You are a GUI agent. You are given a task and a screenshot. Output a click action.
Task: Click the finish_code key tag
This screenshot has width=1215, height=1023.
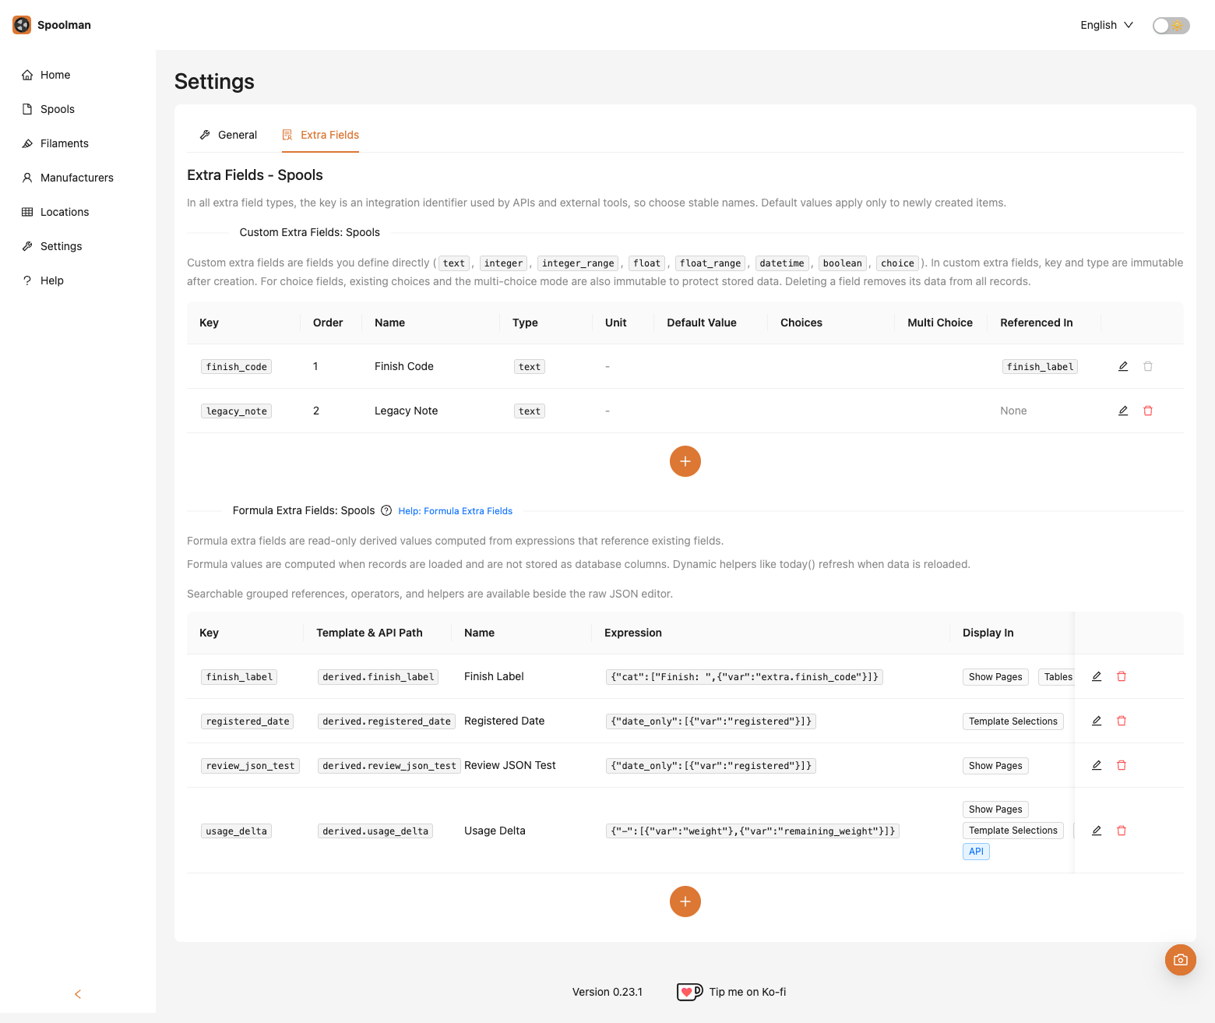pos(237,367)
